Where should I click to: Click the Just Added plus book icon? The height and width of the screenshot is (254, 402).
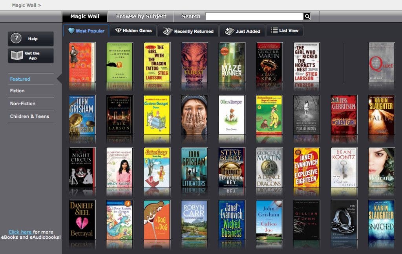[x=229, y=31]
